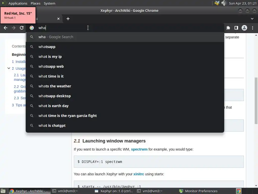Collapse the '2 Usage' contents section

[9, 68]
